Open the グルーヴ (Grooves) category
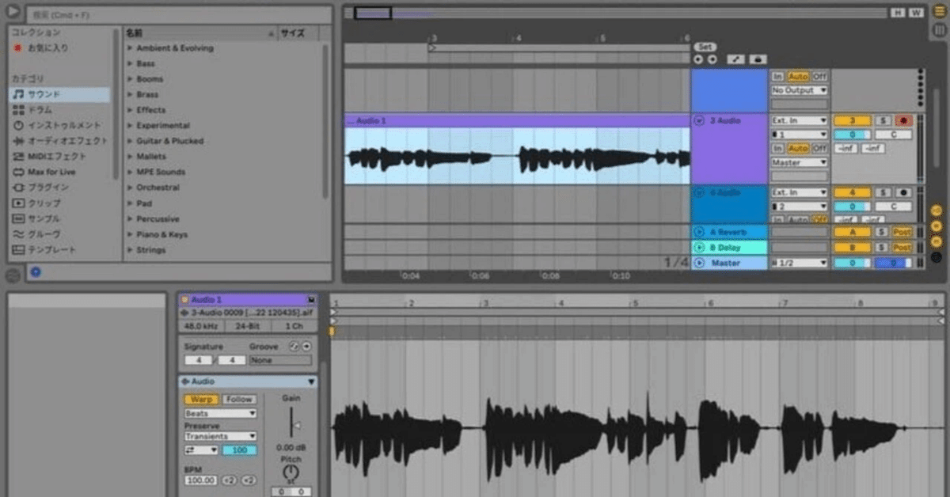Screen dimensions: 950x497 coord(59,234)
